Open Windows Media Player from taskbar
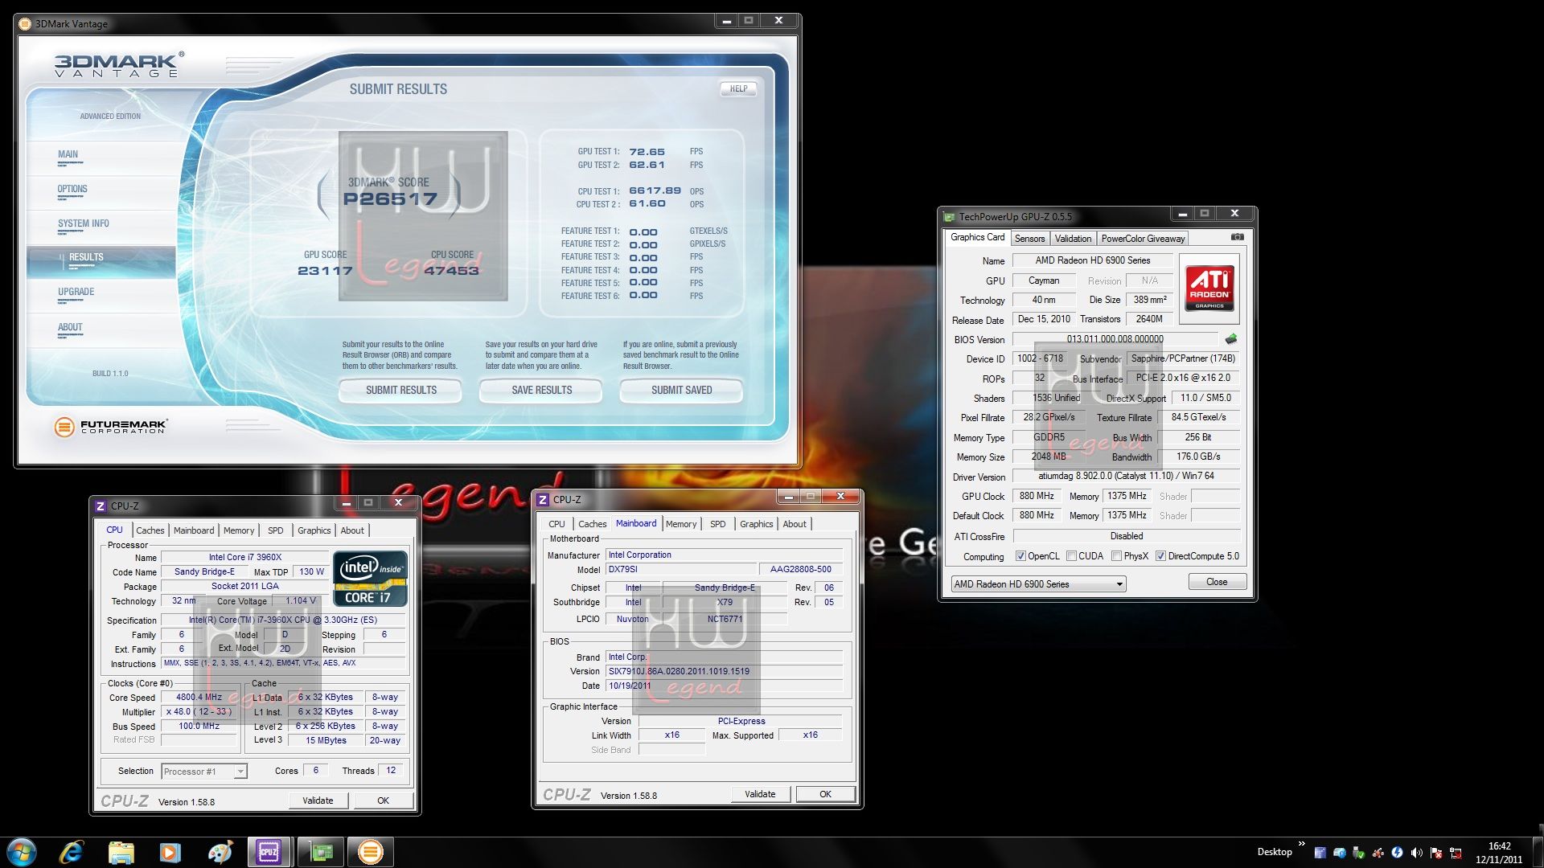1544x868 pixels. point(170,852)
